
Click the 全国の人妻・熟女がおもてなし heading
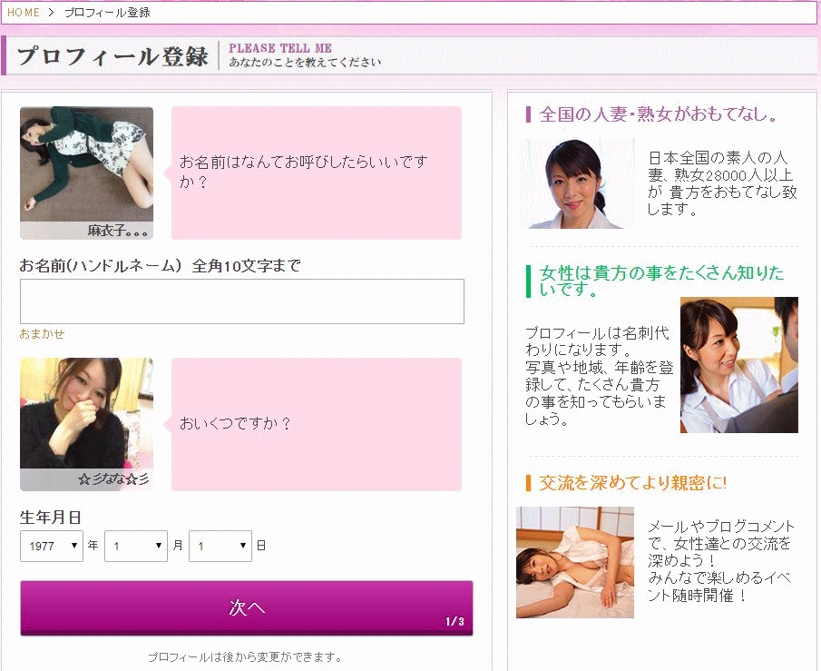click(x=659, y=114)
